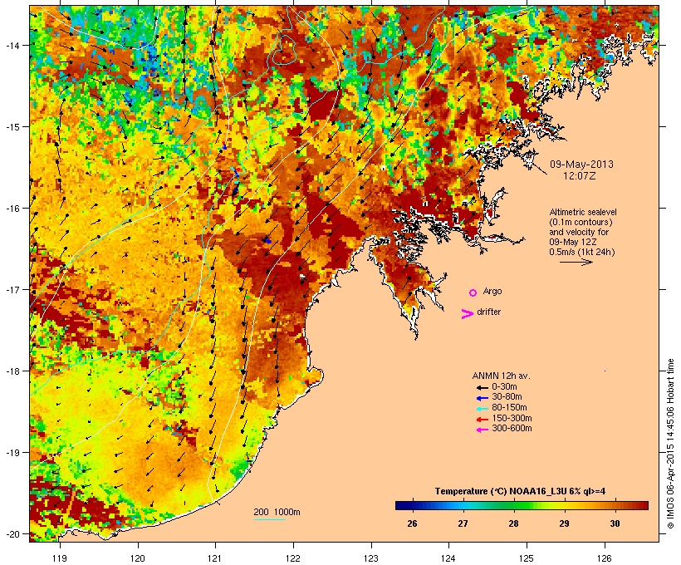Screen dimensions: 681x565
Task: Click the 300-600m depth label
Action: click(512, 429)
